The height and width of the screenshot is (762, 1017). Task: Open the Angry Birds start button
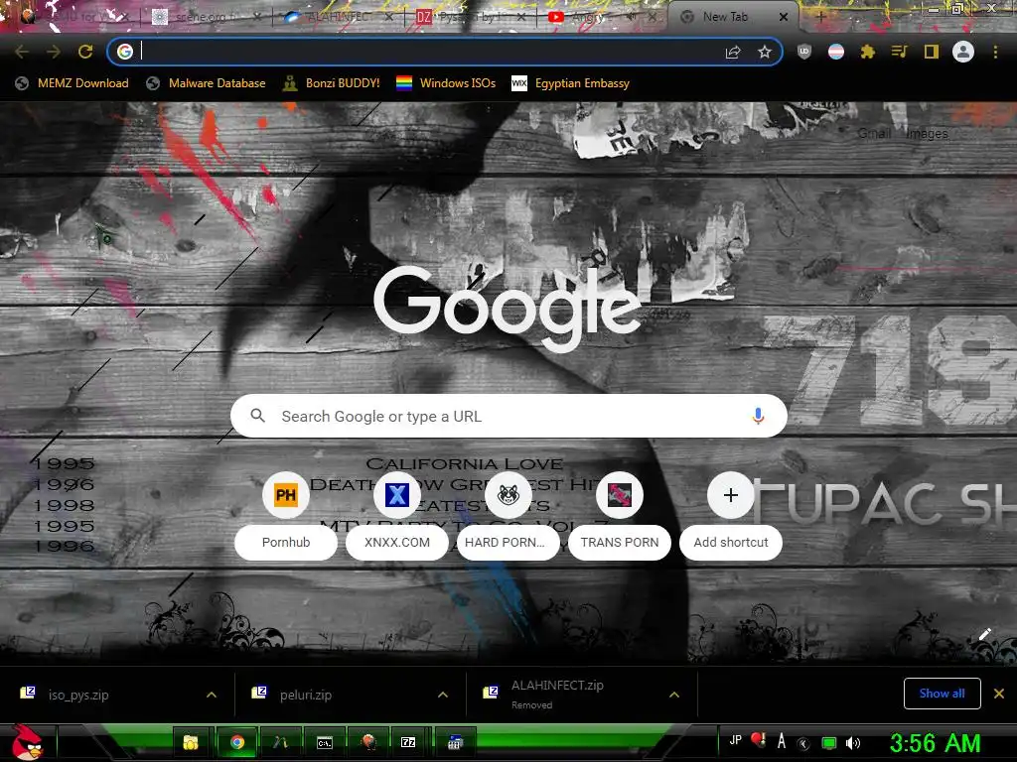tap(27, 742)
